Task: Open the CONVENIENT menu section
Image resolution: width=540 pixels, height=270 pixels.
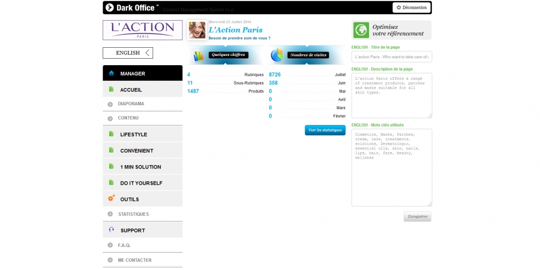Action: click(143, 150)
